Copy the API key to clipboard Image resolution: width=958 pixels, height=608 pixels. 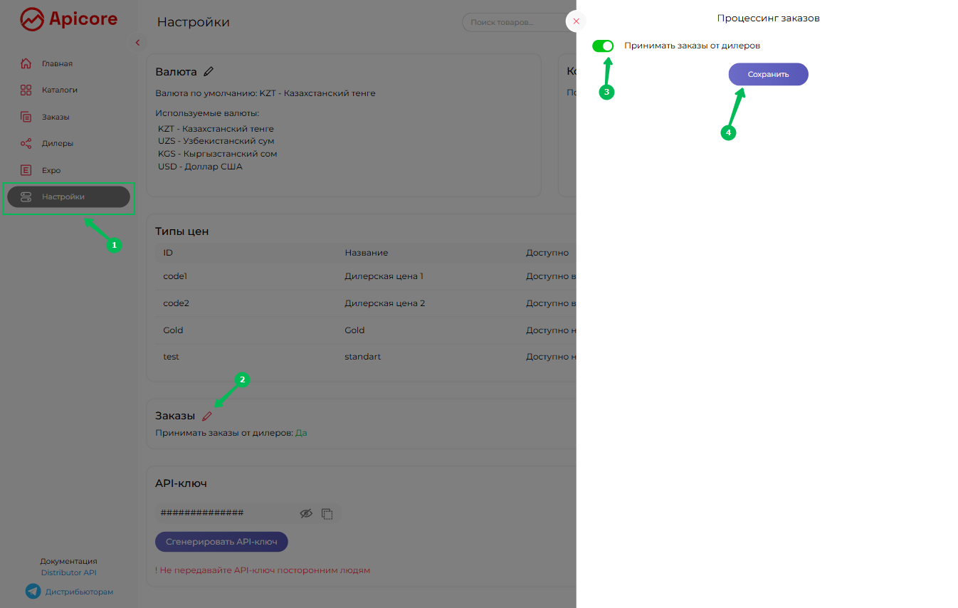coord(327,513)
